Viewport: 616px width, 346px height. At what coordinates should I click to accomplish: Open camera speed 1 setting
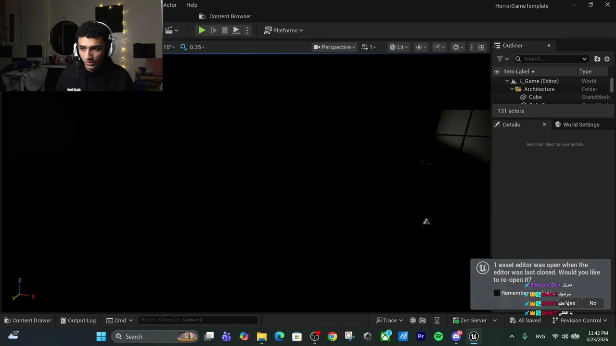369,47
